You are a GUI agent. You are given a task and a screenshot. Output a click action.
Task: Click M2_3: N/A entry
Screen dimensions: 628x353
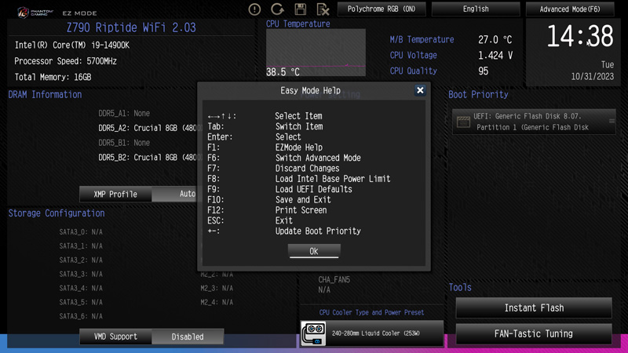(217, 288)
